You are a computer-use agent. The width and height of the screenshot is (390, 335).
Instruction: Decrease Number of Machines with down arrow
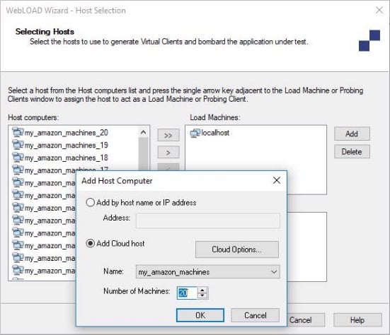pyautogui.click(x=202, y=295)
